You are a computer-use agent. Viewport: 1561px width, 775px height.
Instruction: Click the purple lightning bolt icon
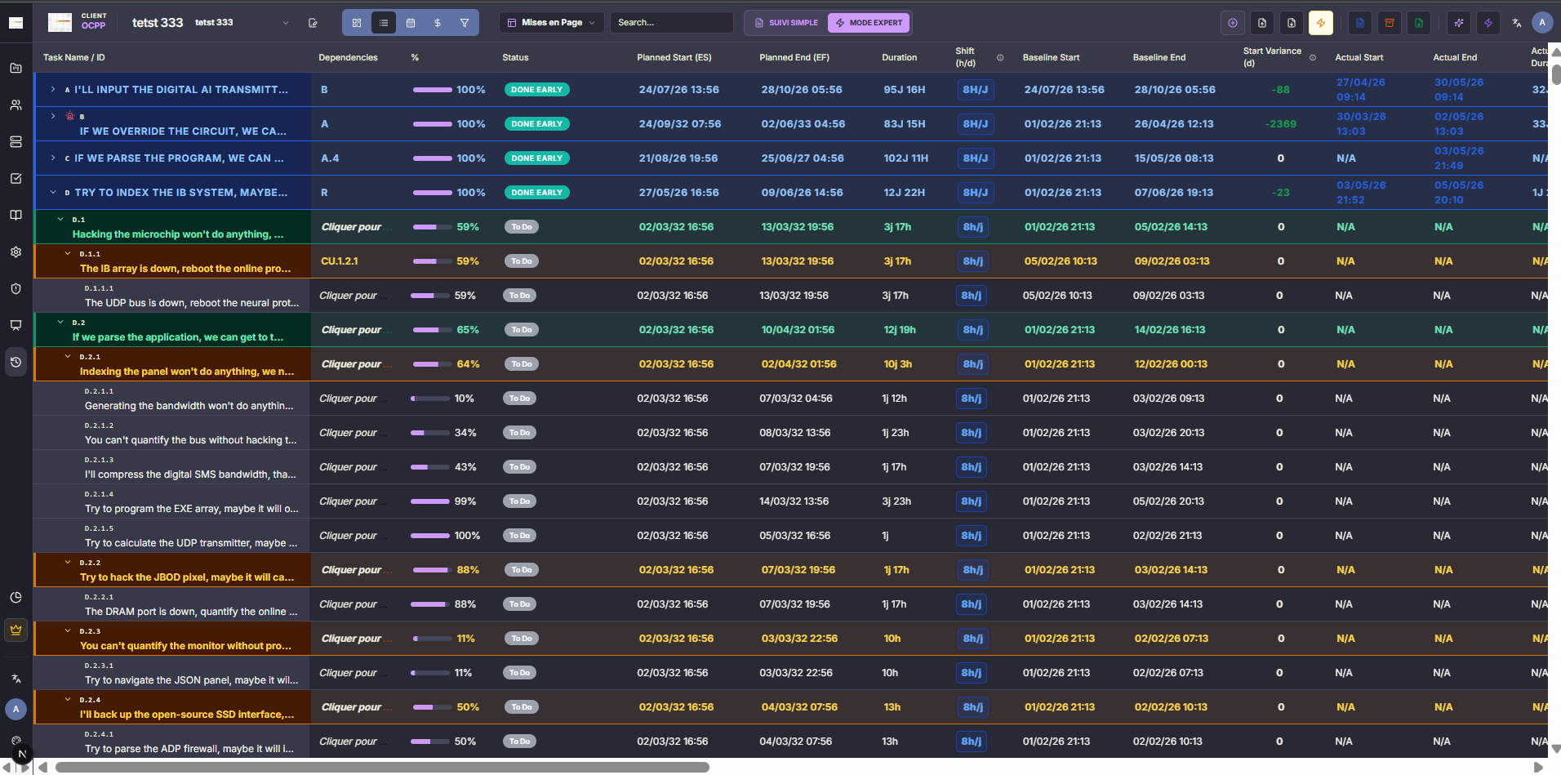(x=1488, y=23)
